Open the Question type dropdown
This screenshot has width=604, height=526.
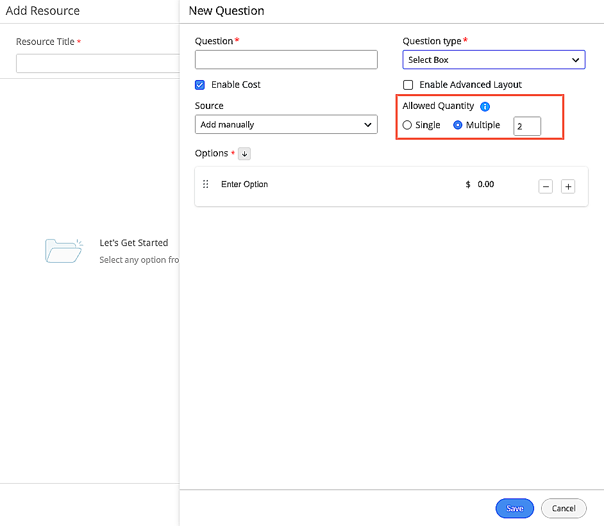[494, 60]
